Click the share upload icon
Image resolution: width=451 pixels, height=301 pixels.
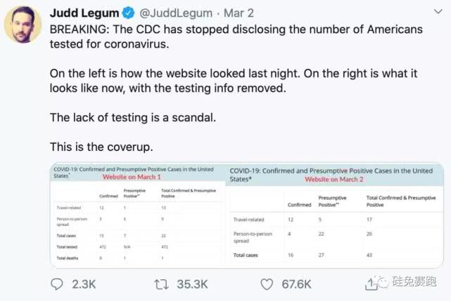[x=371, y=283]
